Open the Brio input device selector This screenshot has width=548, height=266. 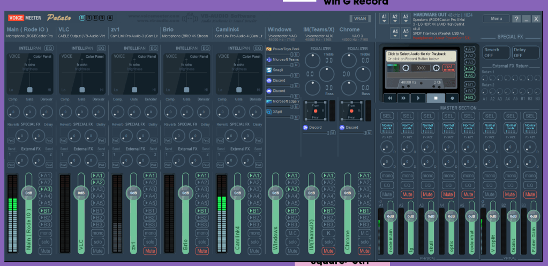185,36
